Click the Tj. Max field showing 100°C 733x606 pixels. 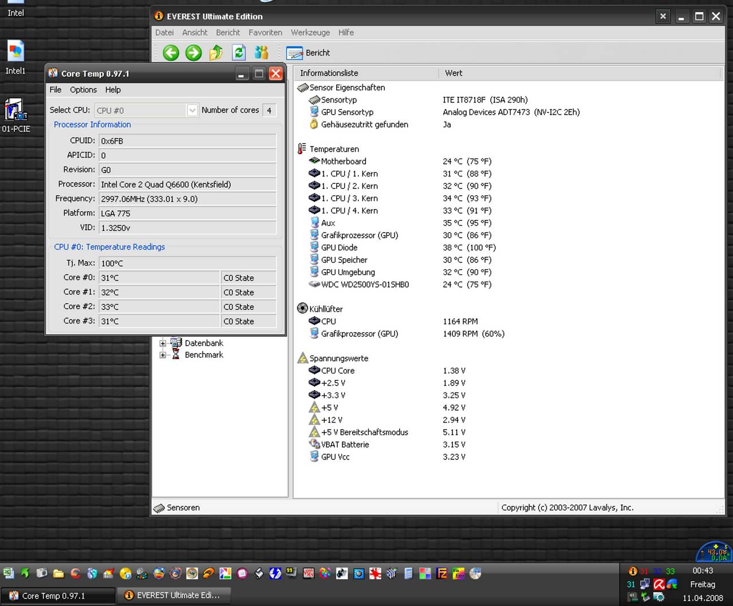(187, 263)
